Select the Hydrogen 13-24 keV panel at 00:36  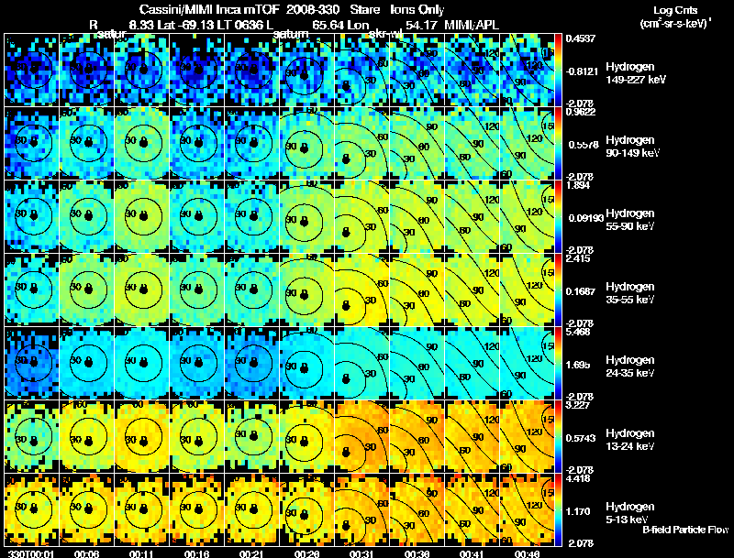(417, 437)
